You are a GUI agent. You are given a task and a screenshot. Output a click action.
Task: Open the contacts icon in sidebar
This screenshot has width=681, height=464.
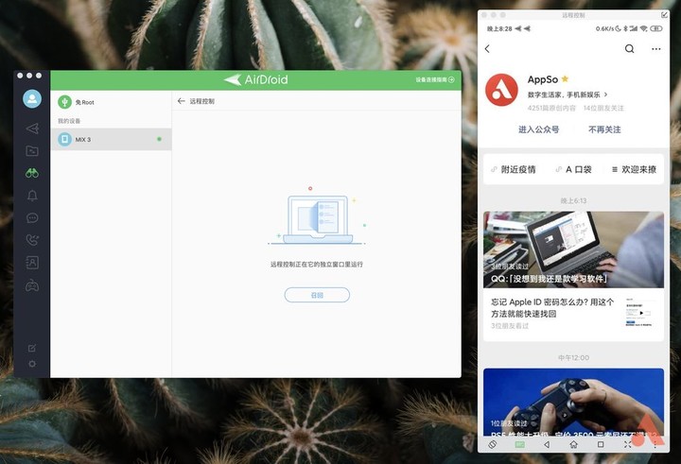[x=32, y=263]
